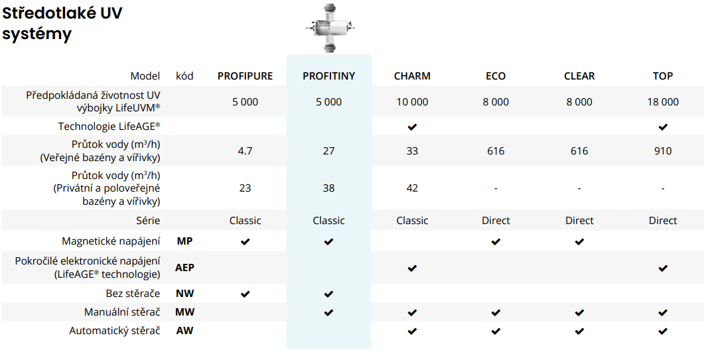Select the PROFIPURE model column header
The image size is (704, 354).
click(245, 76)
